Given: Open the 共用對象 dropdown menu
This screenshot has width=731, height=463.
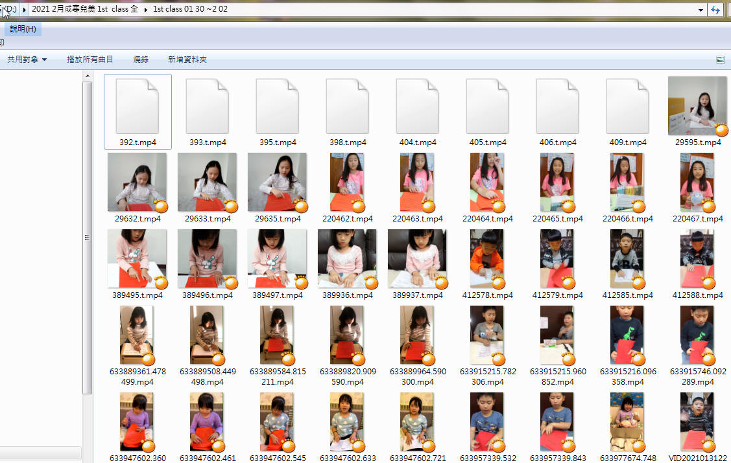Looking at the screenshot, I should 27,60.
